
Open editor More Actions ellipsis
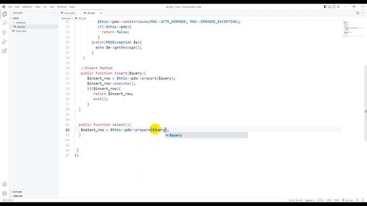(363, 13)
